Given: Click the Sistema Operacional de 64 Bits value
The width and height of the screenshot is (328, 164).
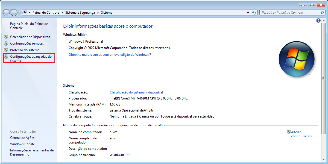Looking at the screenshot, I should coord(131,110).
